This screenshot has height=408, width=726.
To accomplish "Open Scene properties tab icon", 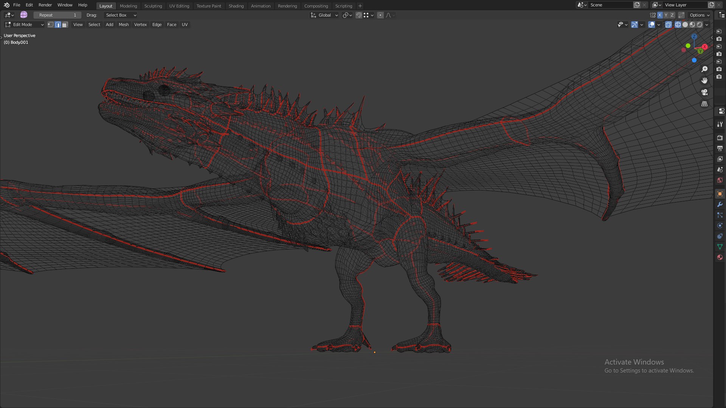I will (720, 170).
